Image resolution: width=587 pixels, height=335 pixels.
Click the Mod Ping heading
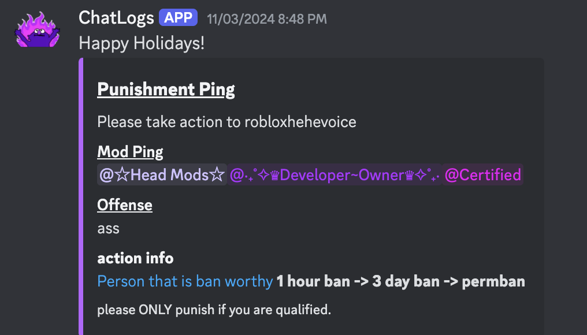point(130,152)
